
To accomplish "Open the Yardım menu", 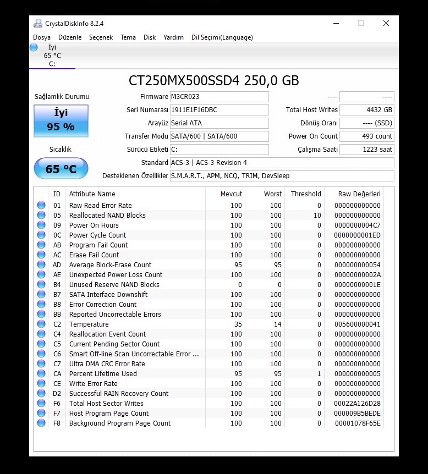I will (173, 37).
